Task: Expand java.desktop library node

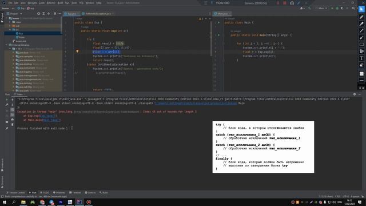Action: click(13, 64)
